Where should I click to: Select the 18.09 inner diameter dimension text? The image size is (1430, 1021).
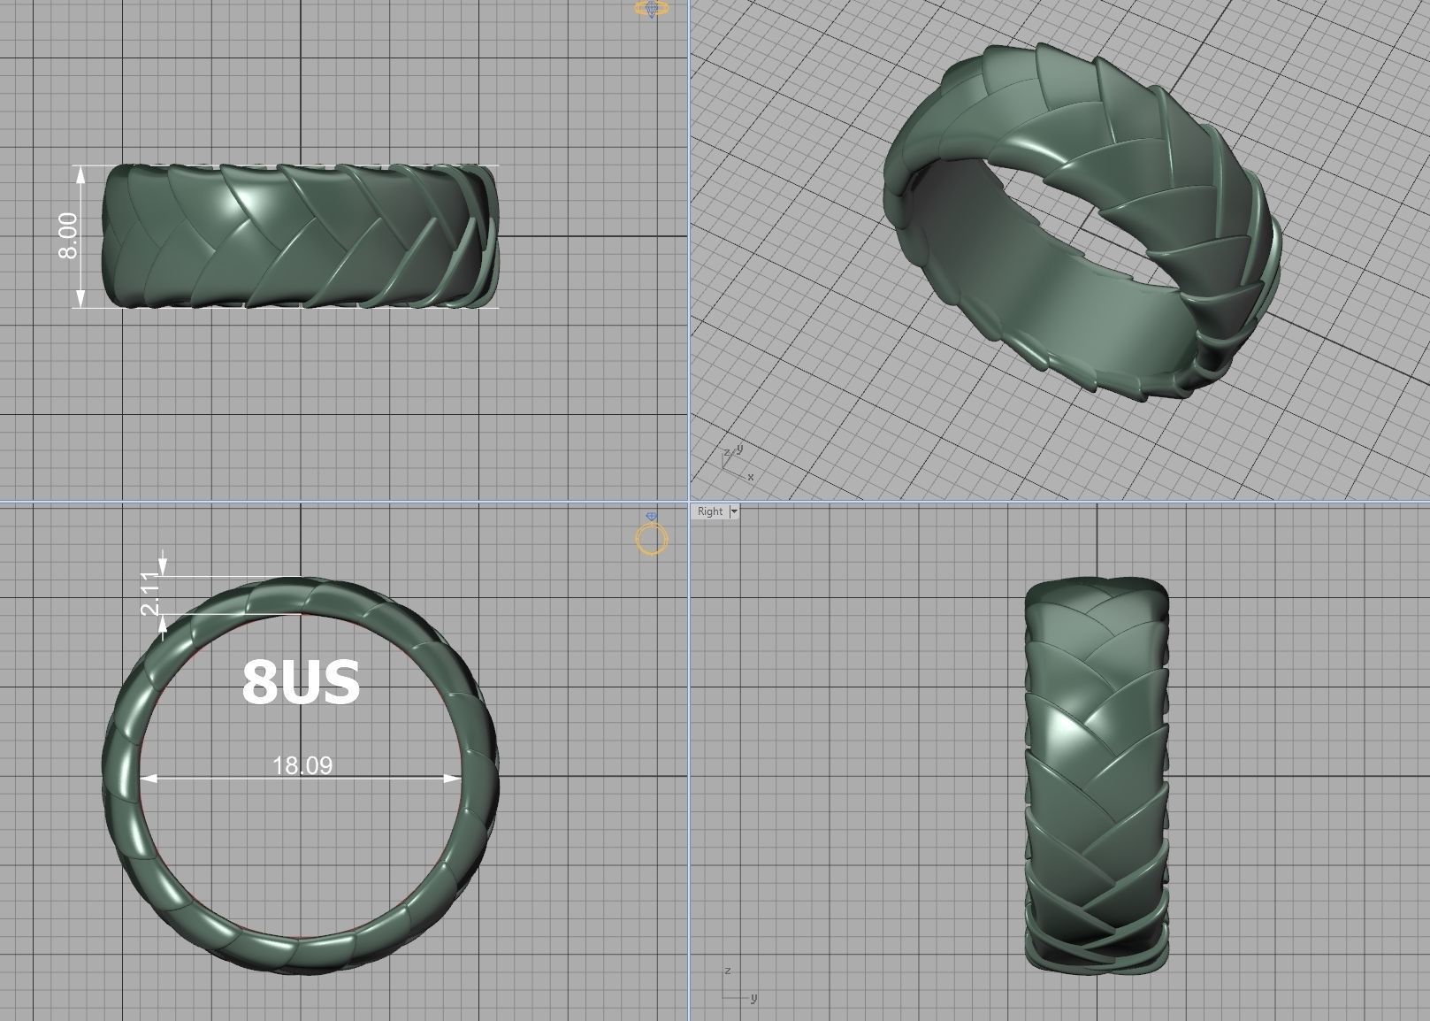pyautogui.click(x=302, y=765)
